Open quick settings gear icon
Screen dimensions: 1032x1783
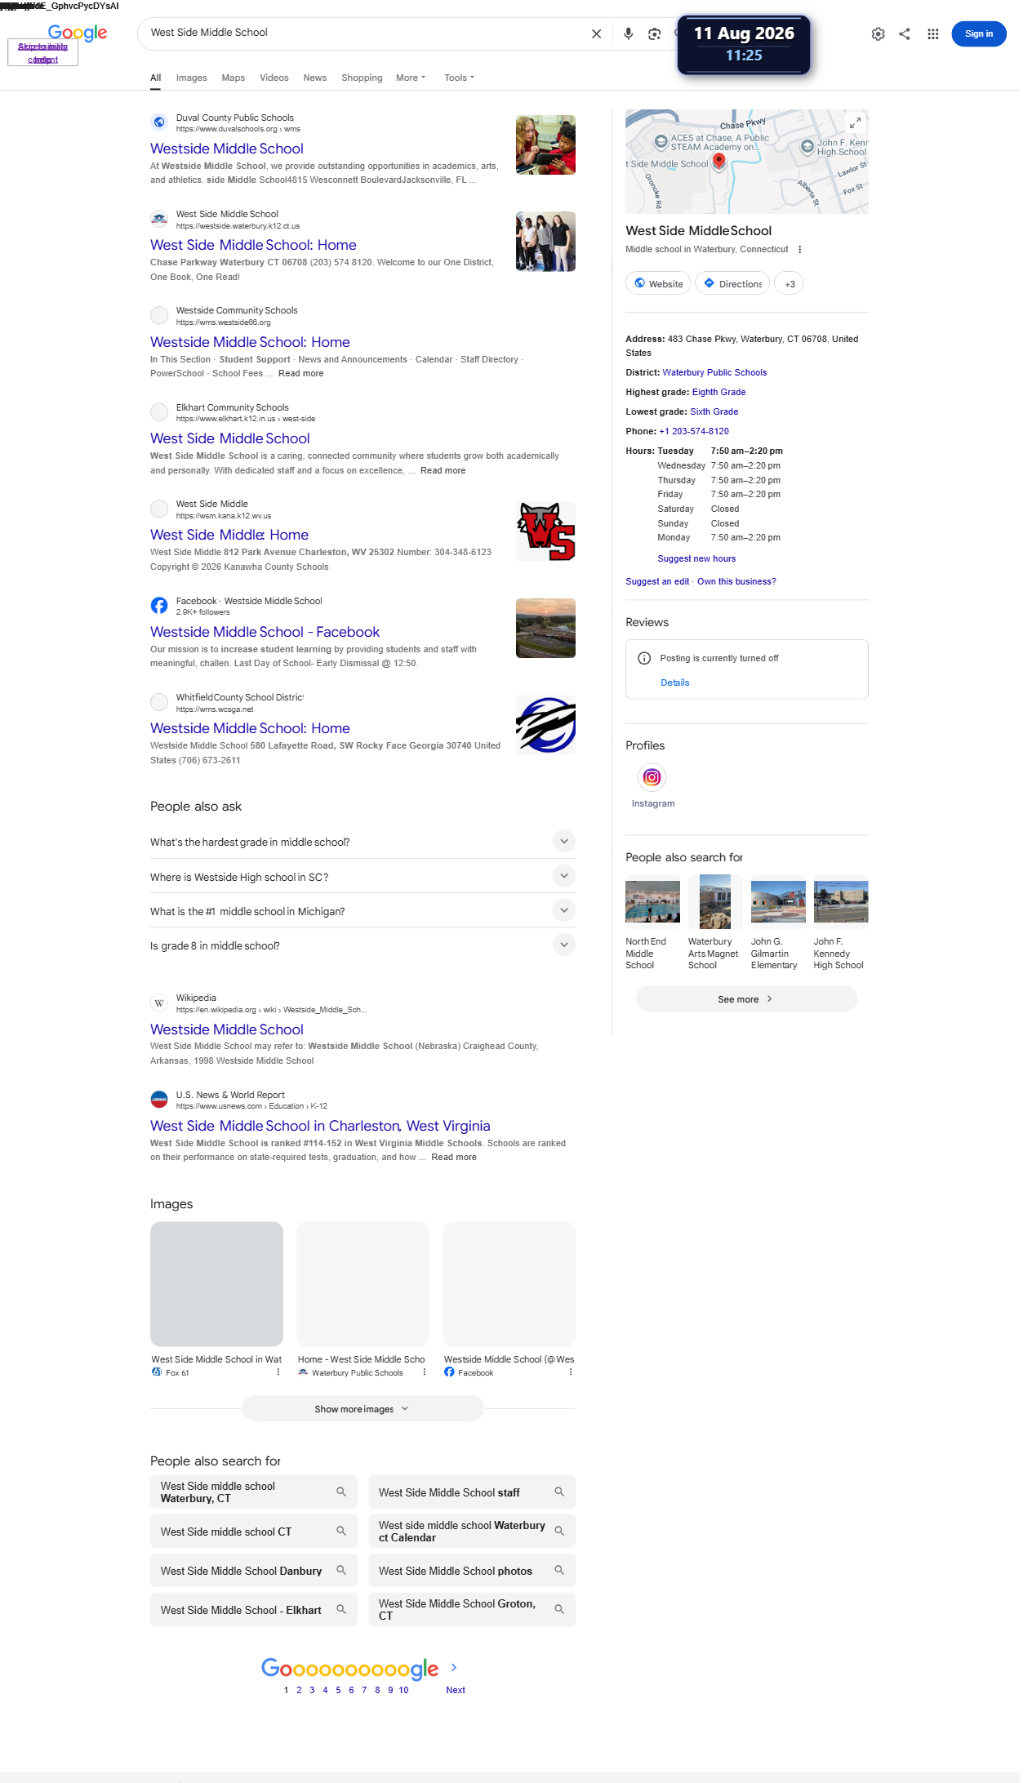click(x=878, y=33)
